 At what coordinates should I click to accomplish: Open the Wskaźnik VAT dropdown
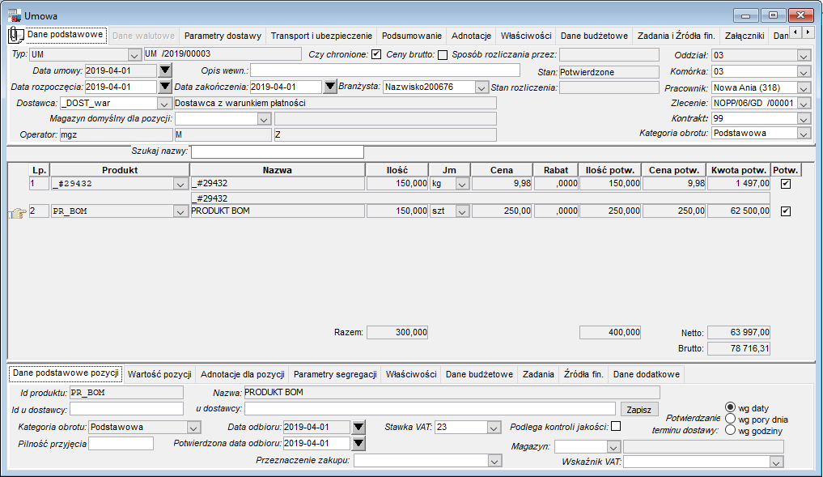(776, 462)
